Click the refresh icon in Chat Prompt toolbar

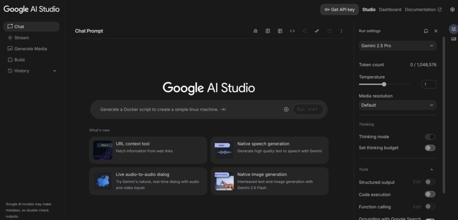click(329, 31)
